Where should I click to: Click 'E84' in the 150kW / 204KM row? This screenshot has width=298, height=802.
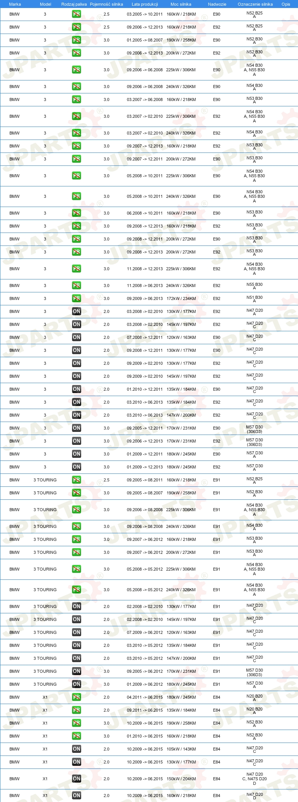click(x=217, y=779)
